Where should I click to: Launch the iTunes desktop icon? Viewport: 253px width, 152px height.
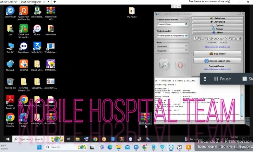37,29
